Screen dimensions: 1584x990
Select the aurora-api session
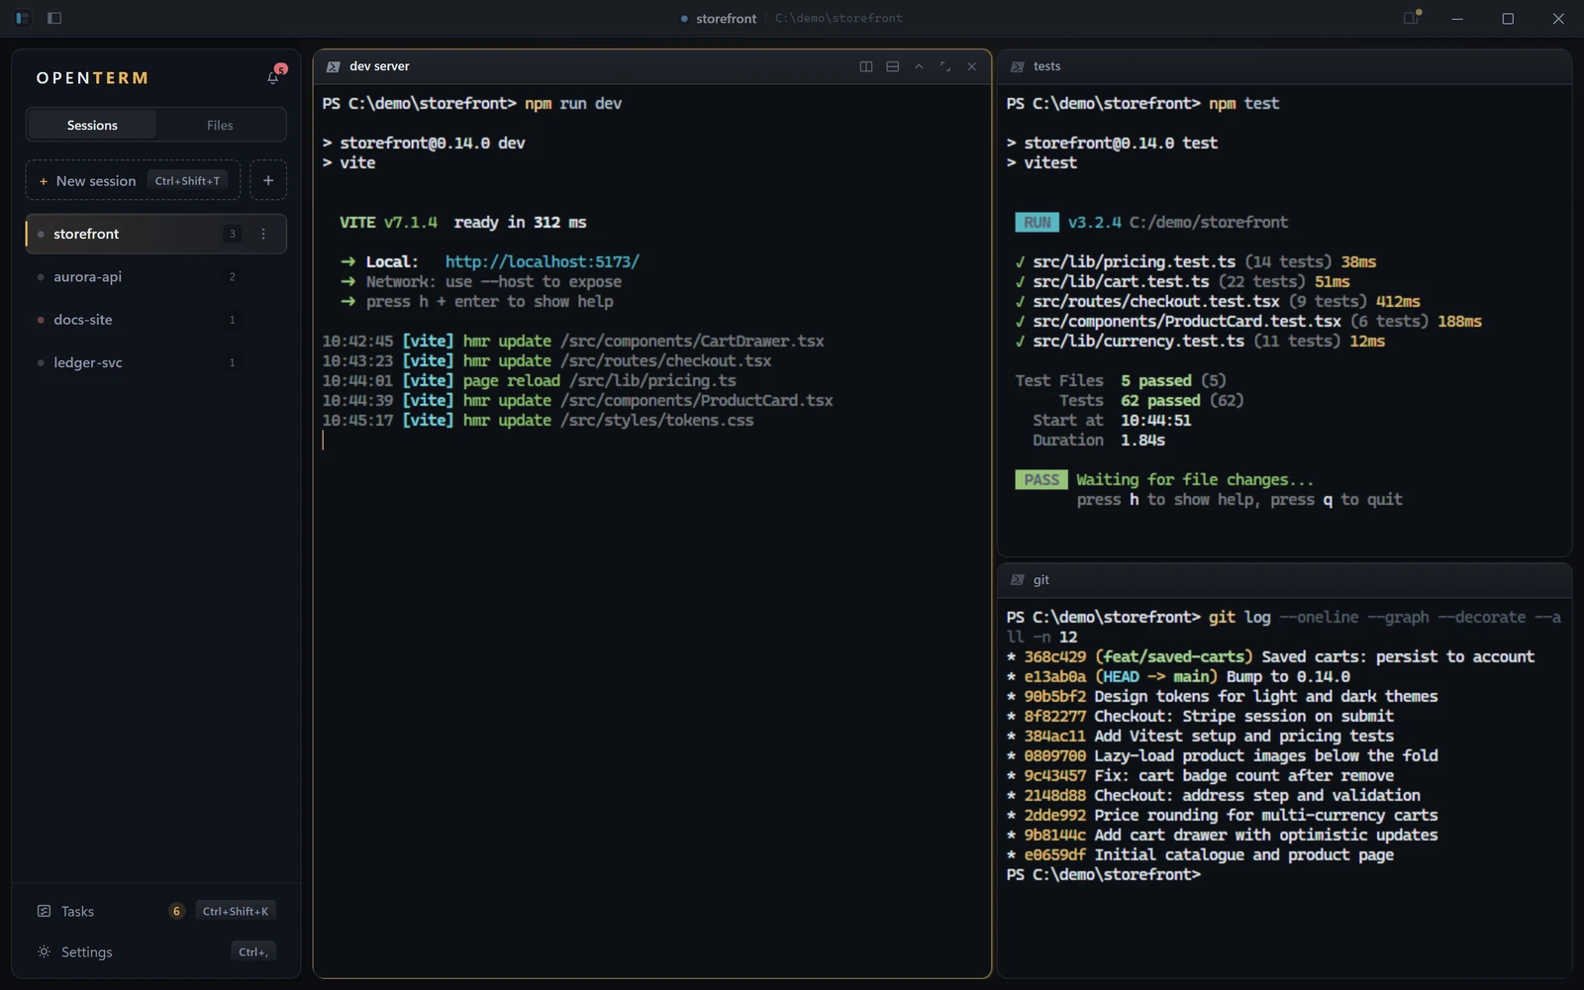click(155, 276)
